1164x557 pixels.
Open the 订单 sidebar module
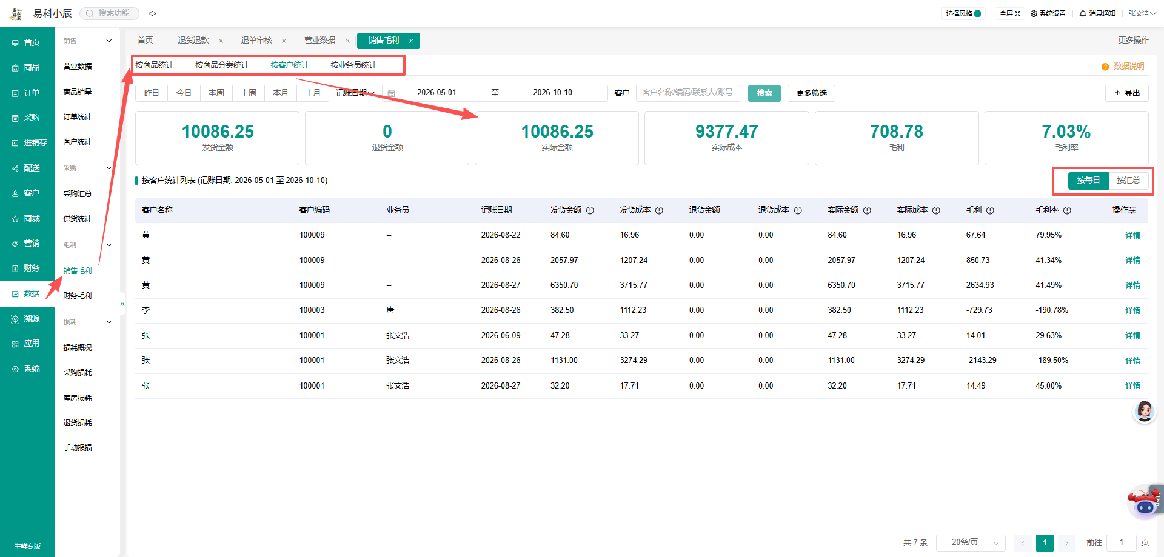pyautogui.click(x=27, y=93)
